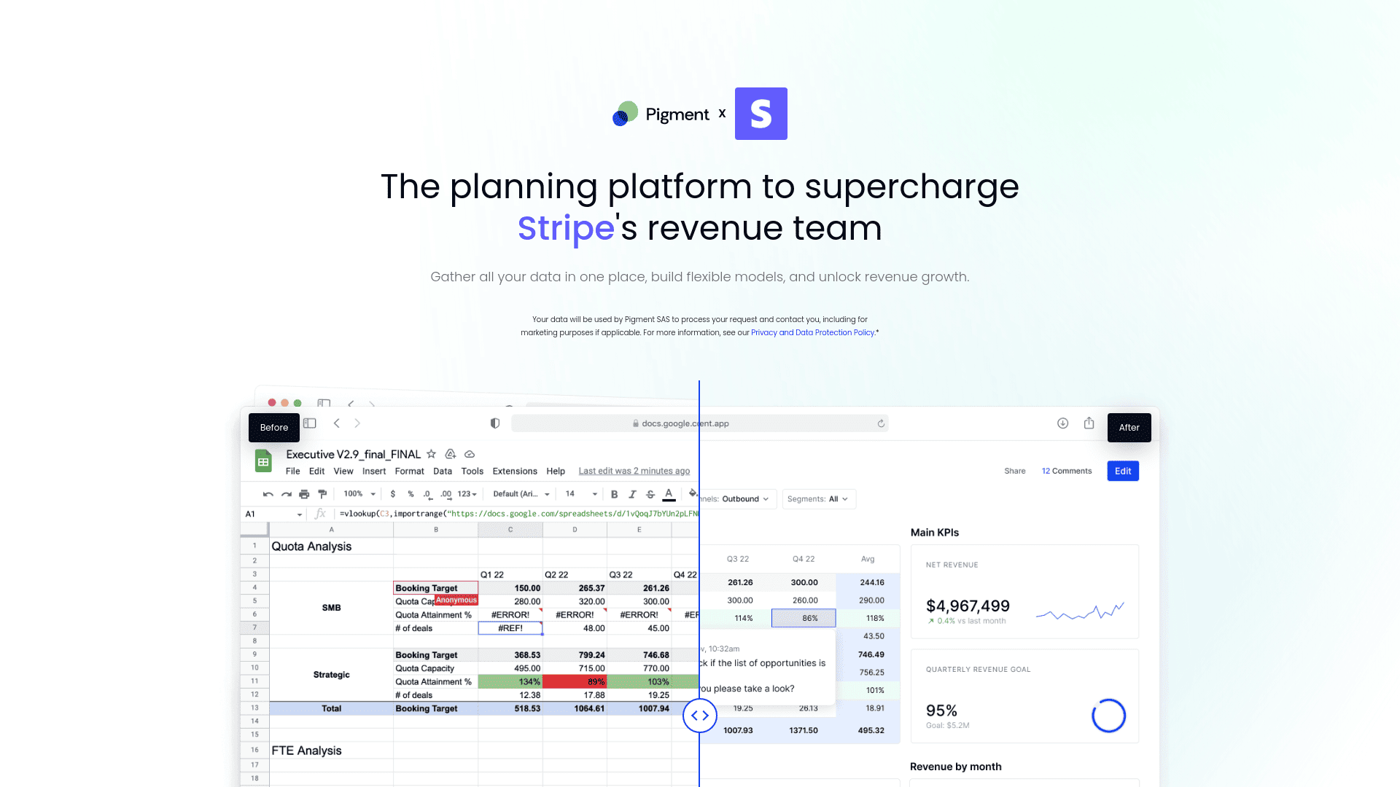The height and width of the screenshot is (787, 1400).
Task: Open the 'Last edit was 2 minutes ago' link
Action: 634,471
